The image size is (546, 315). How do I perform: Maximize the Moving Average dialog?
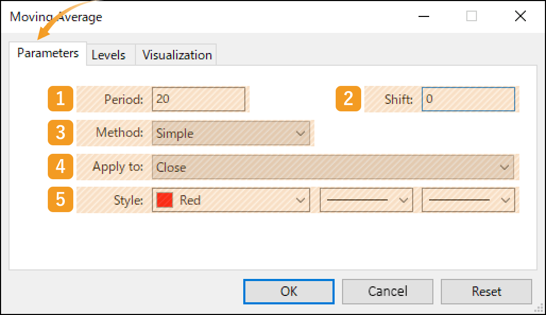pos(472,16)
